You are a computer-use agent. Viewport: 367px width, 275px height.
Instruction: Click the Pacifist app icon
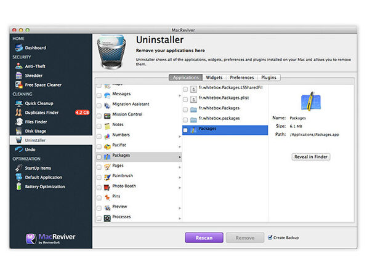(107, 146)
